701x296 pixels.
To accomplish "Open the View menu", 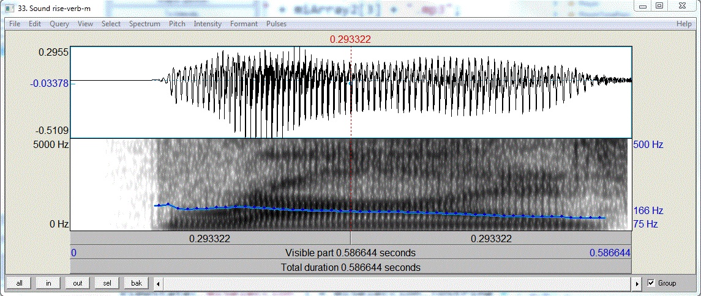I will click(85, 24).
